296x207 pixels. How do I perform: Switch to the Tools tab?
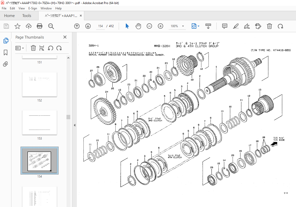[x=27, y=16]
